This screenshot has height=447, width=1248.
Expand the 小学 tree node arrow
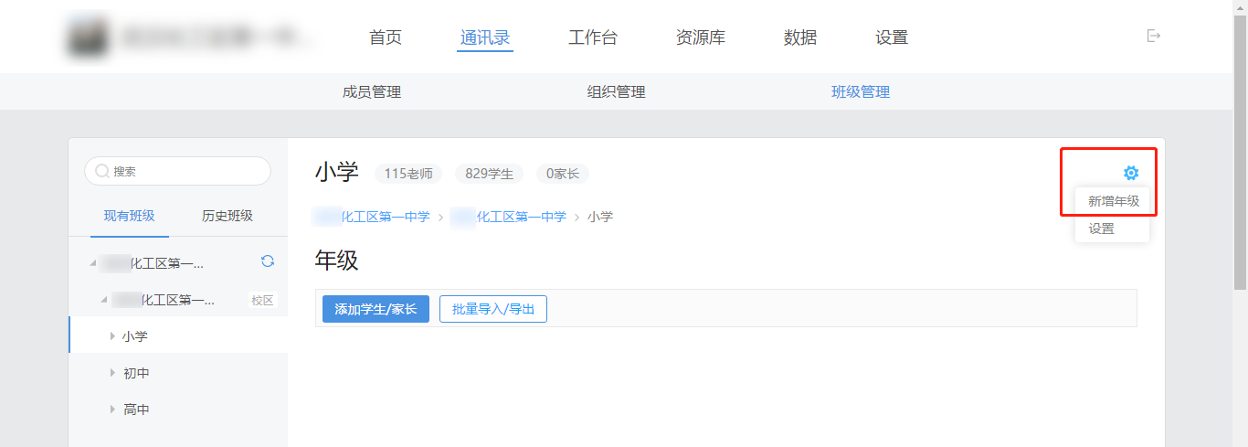coord(112,336)
